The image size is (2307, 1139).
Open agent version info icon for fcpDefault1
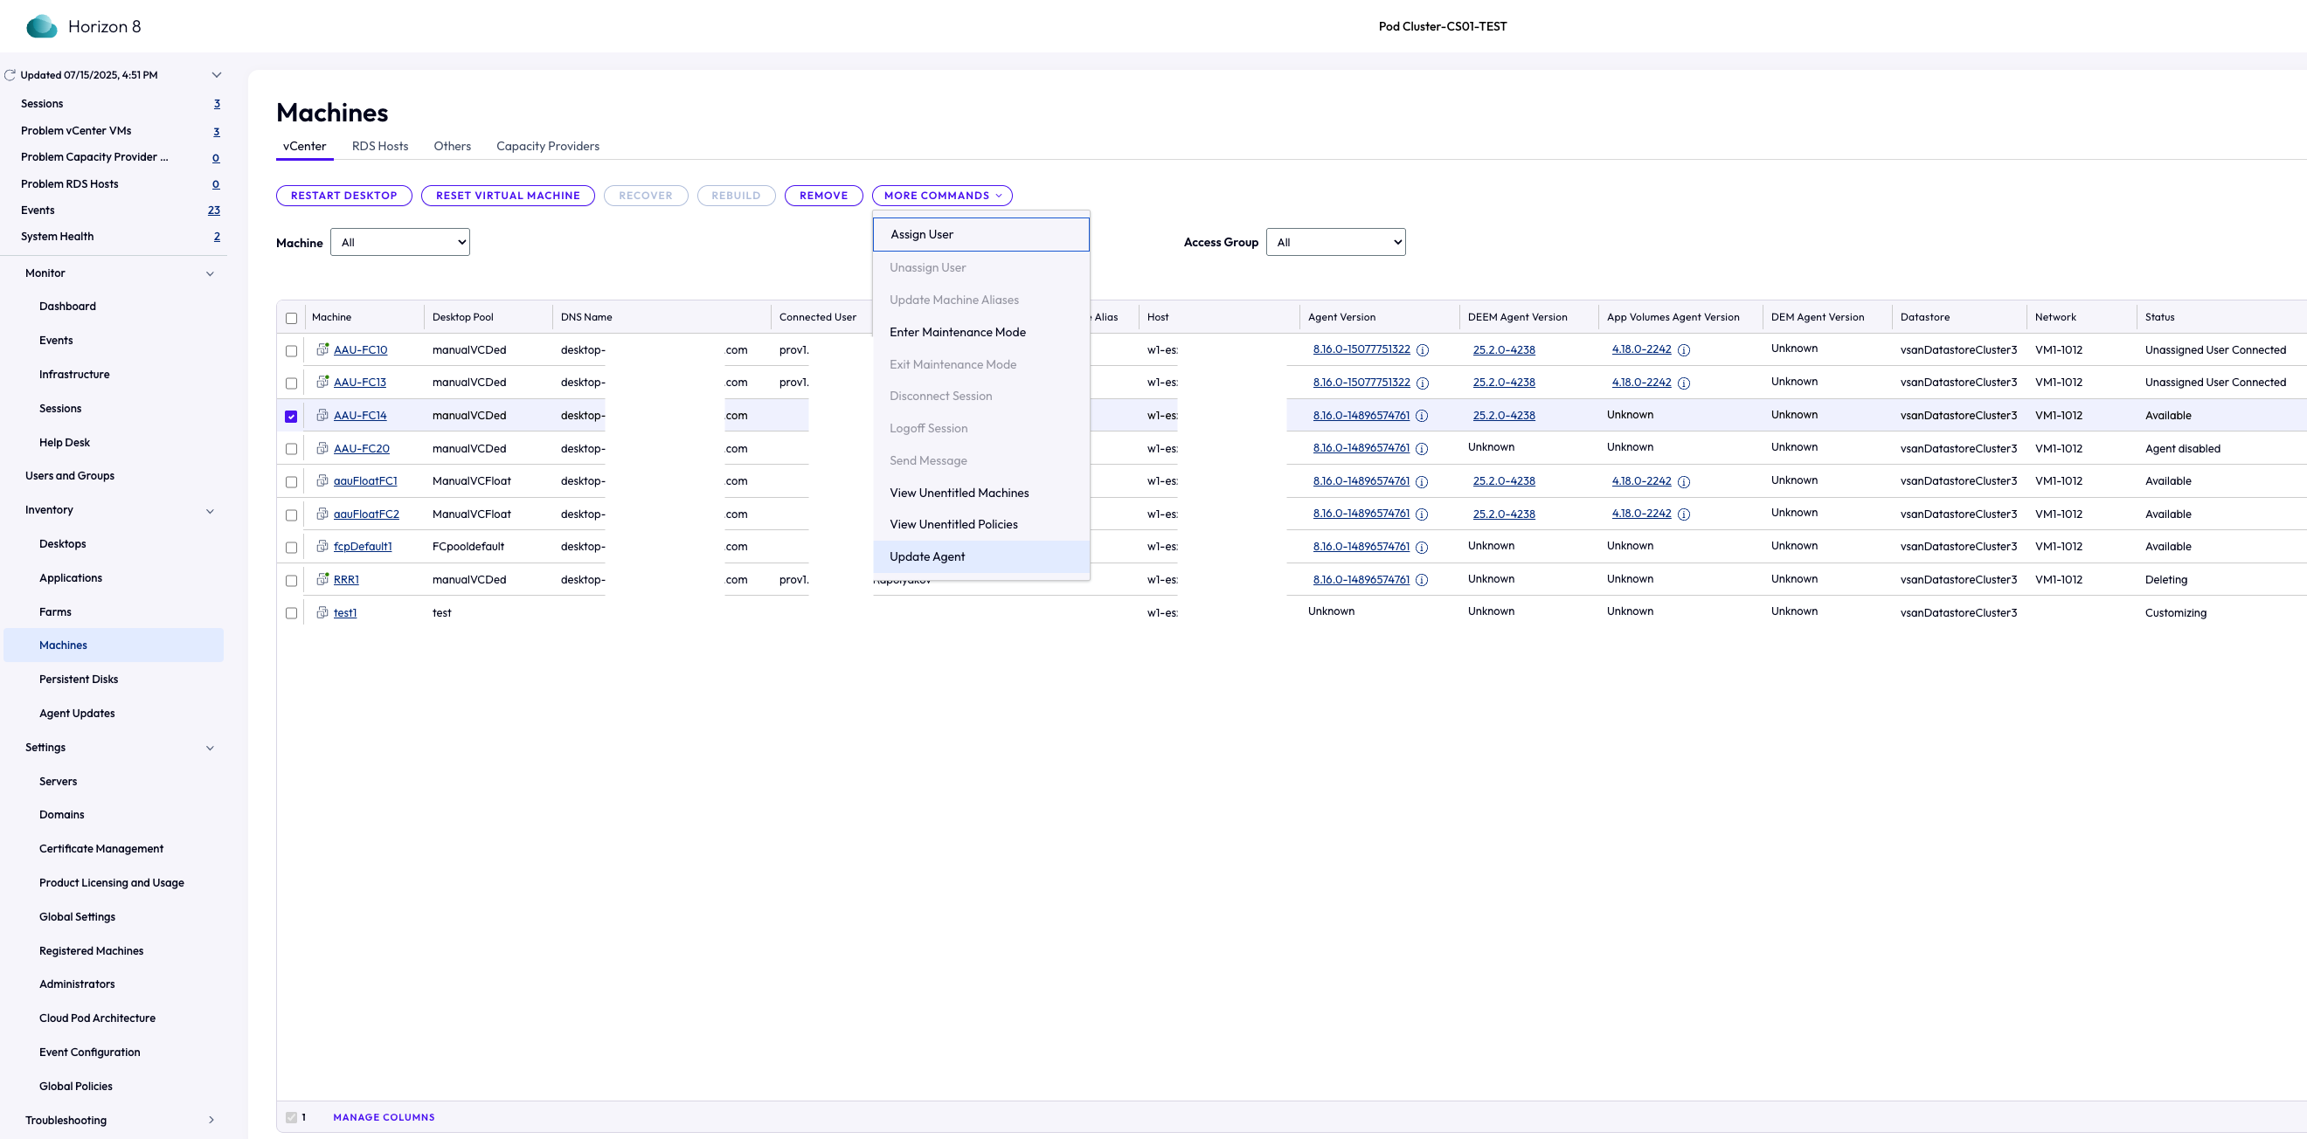1421,547
